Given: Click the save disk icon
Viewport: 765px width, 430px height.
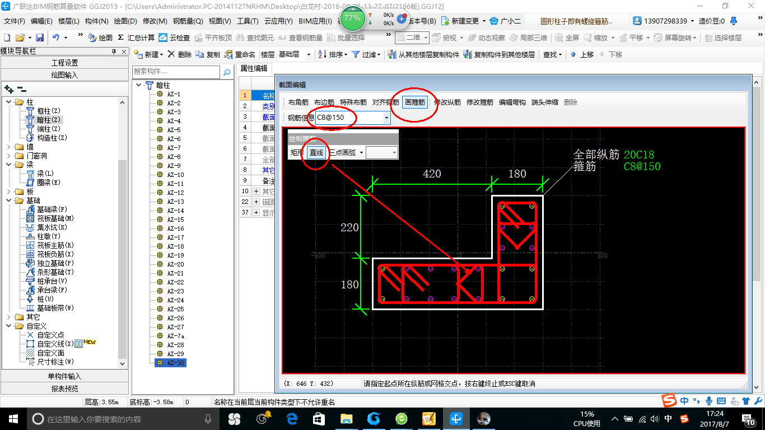Looking at the screenshot, I should point(40,38).
